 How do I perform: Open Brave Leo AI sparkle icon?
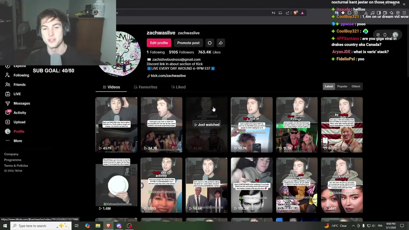tap(391, 13)
